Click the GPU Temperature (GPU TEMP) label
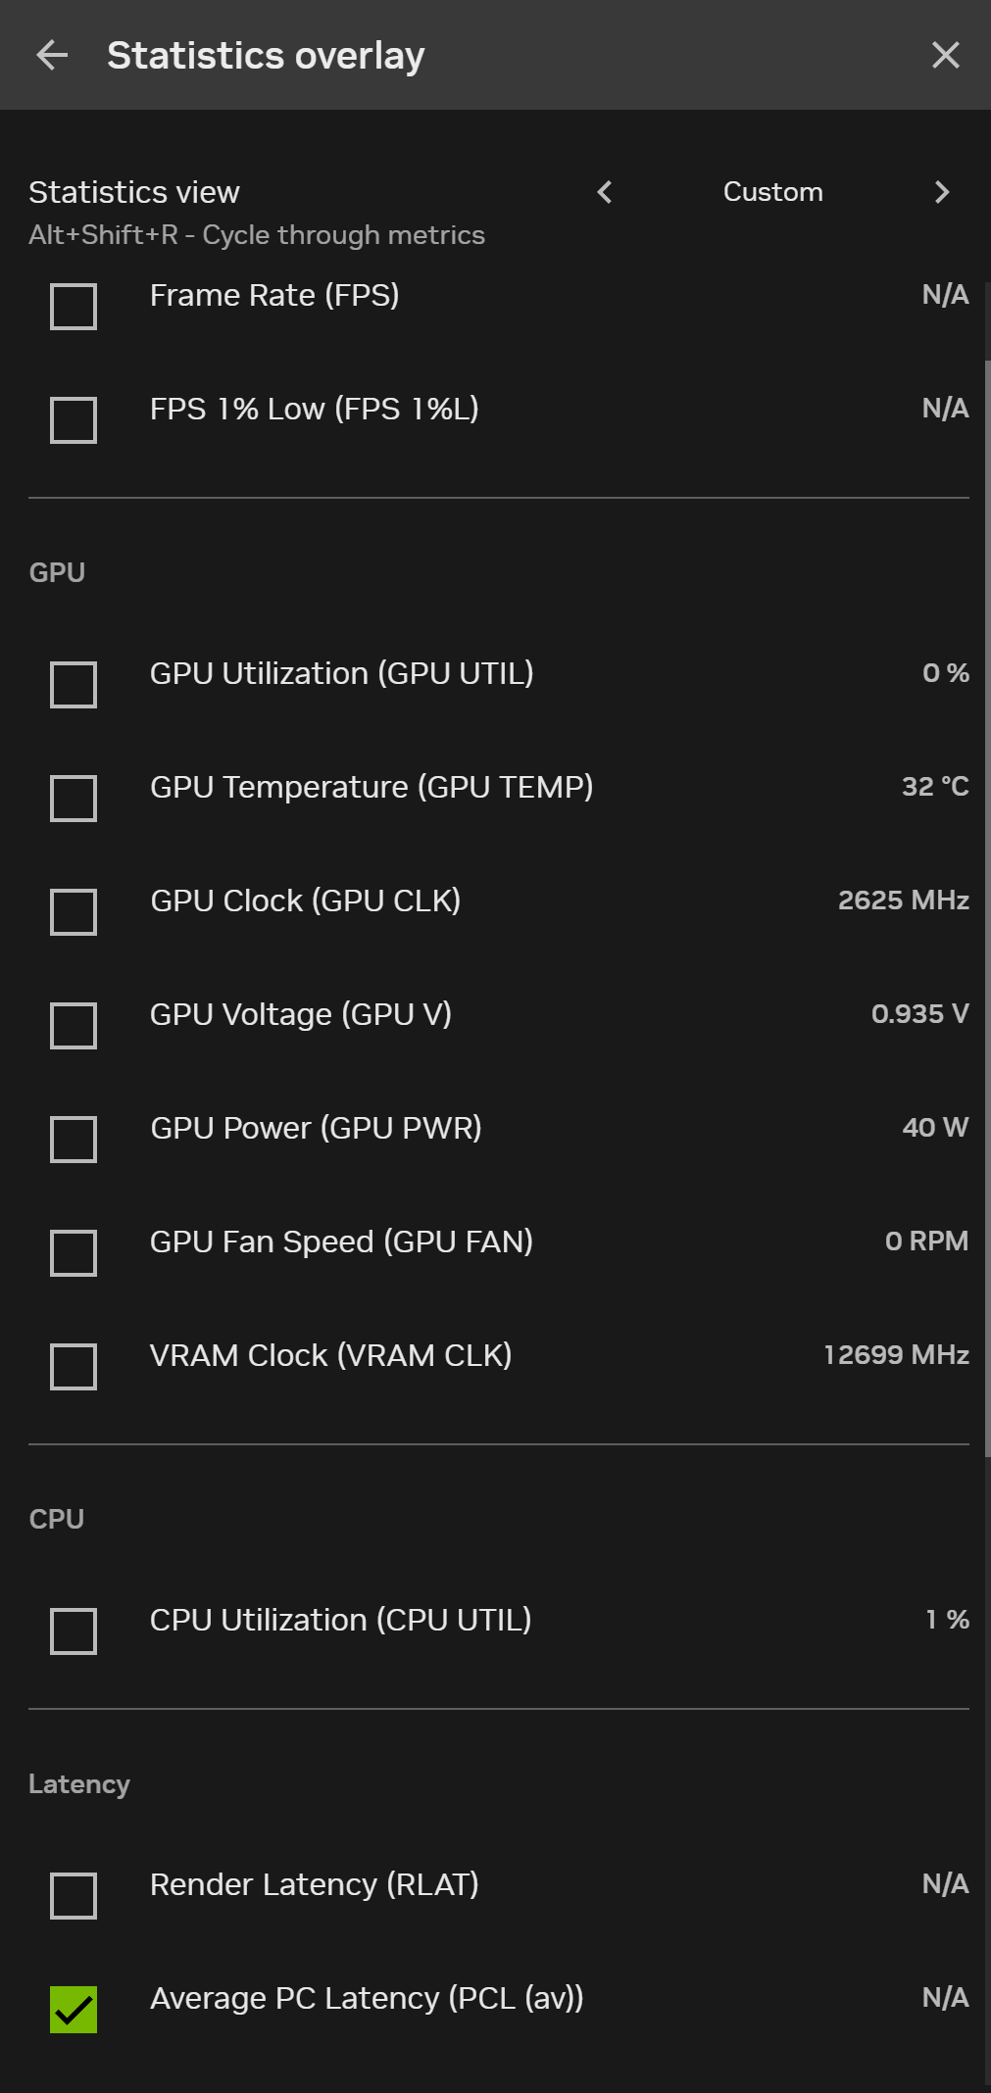 click(372, 787)
